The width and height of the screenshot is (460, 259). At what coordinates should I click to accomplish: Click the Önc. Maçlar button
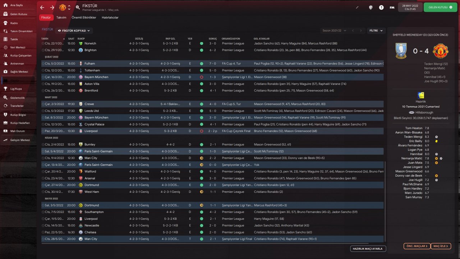click(x=417, y=246)
